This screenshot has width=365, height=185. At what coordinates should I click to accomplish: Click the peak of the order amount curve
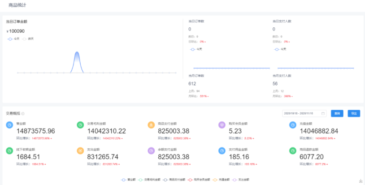pos(77,52)
